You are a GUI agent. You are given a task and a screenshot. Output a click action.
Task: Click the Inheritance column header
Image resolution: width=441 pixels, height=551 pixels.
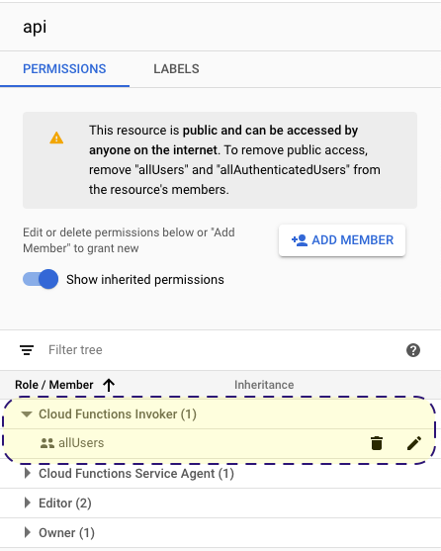[264, 385]
